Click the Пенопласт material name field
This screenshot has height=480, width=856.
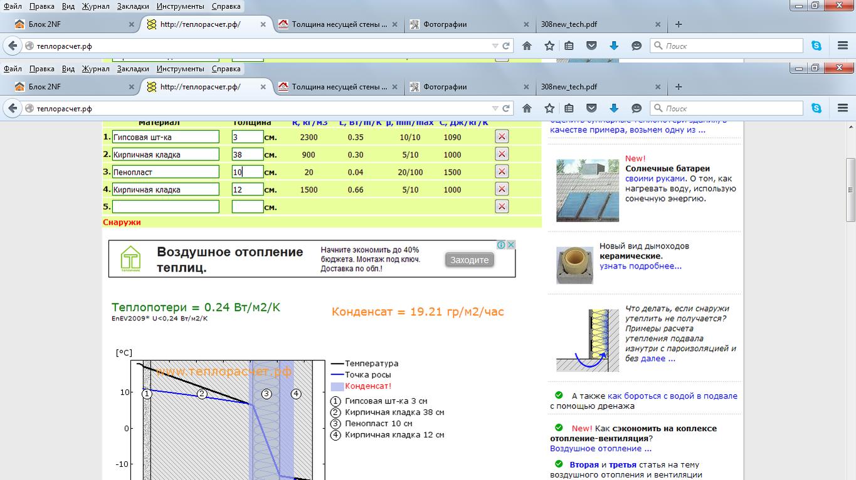coord(166,172)
